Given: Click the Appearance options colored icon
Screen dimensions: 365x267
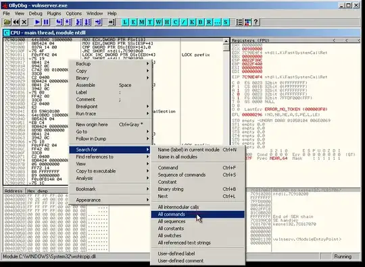Looking at the screenshot, I should point(247,22).
